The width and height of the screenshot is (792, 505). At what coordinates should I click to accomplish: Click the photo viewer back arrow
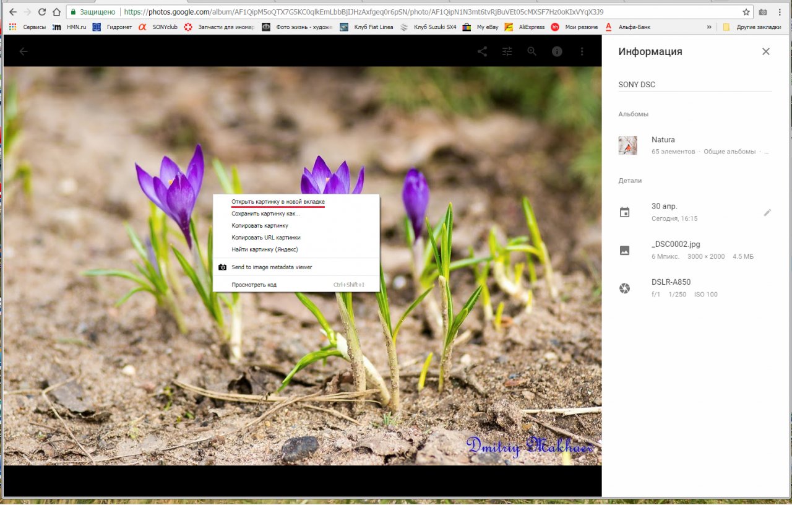[x=24, y=51]
